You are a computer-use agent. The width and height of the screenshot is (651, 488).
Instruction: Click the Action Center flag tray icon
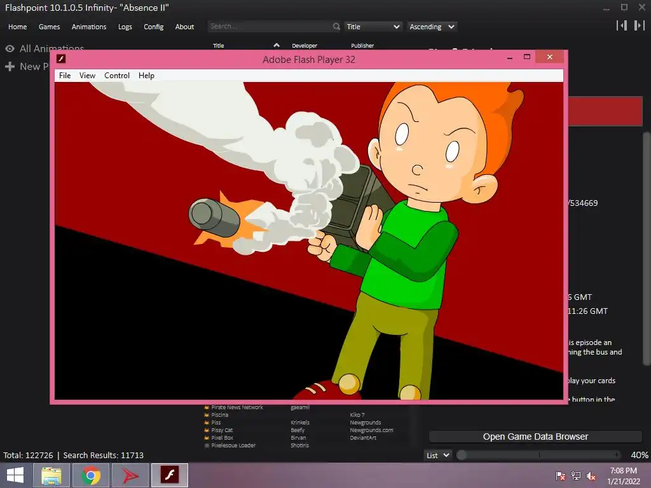tap(560, 475)
